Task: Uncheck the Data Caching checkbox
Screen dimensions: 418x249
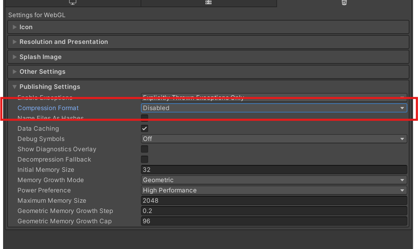Action: coord(145,129)
